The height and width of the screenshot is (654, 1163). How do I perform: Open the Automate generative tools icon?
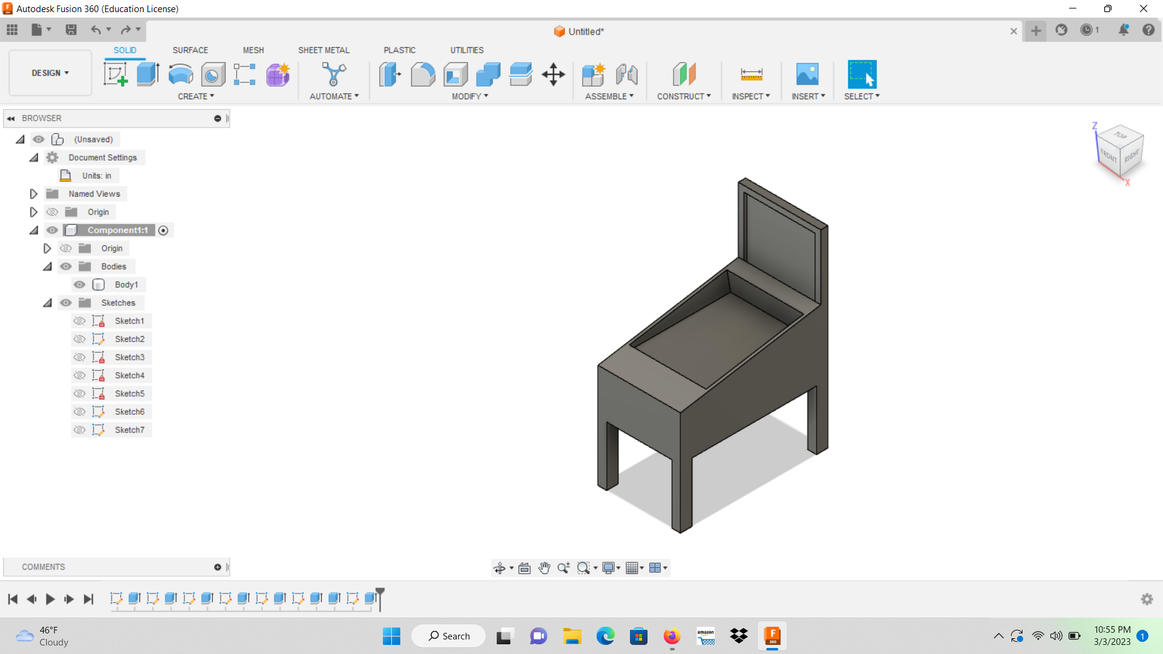pos(333,74)
